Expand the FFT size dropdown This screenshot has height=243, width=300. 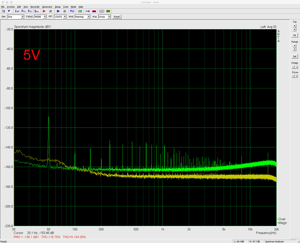coord(65,17)
